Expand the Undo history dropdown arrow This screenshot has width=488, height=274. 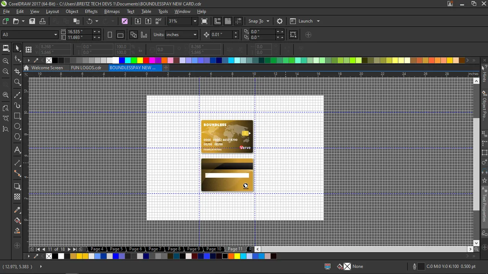point(97,21)
